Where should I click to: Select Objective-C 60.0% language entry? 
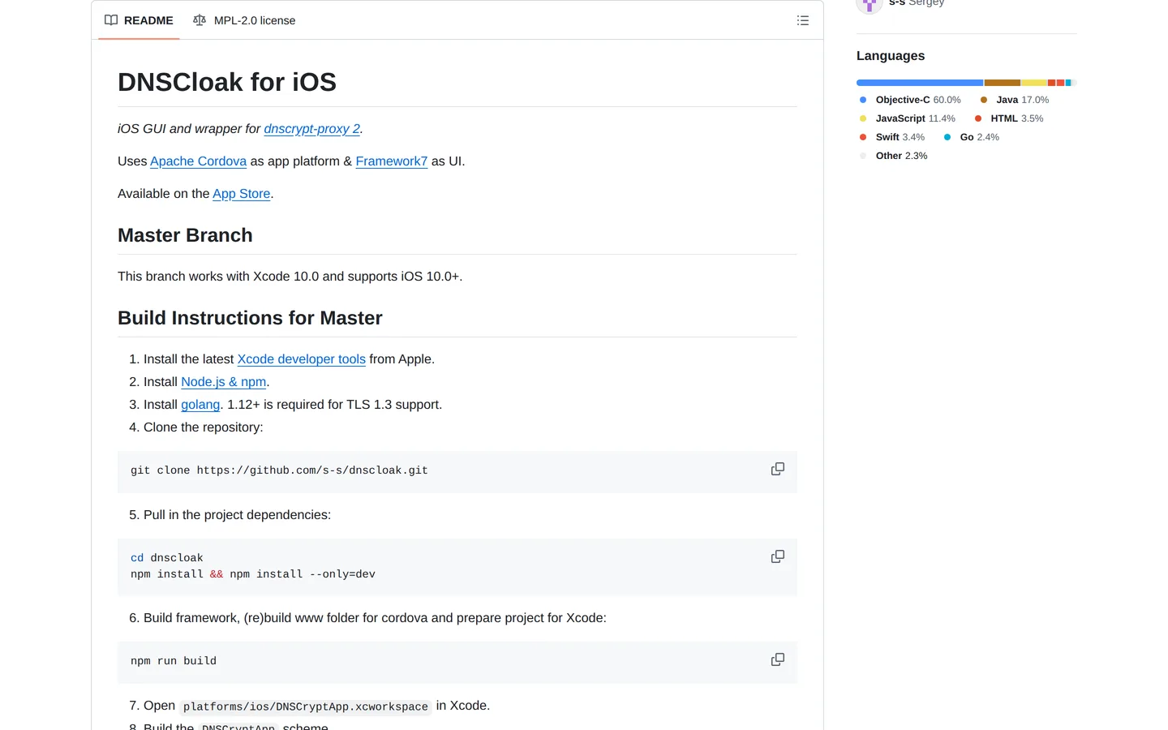pyautogui.click(x=909, y=100)
